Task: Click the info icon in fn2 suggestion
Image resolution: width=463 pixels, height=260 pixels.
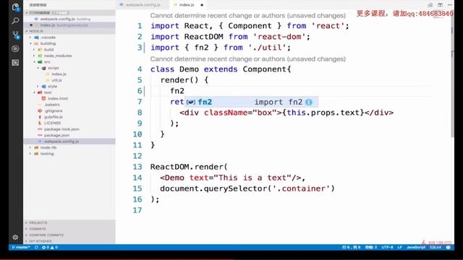Action: click(309, 102)
